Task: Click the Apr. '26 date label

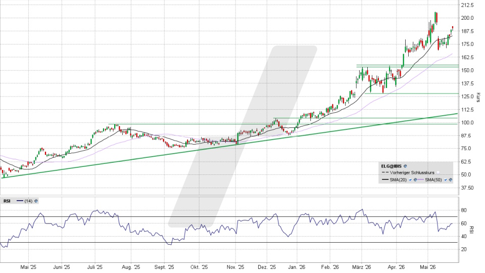Action: [x=396, y=267]
